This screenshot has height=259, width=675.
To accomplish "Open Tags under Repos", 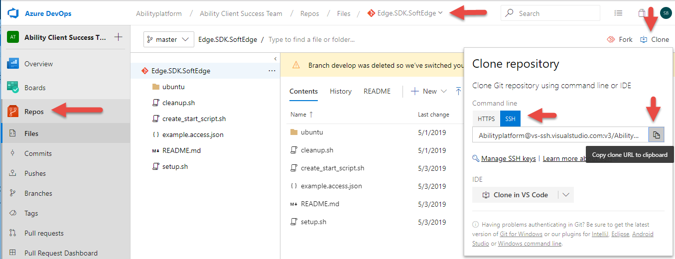I will pyautogui.click(x=31, y=213).
